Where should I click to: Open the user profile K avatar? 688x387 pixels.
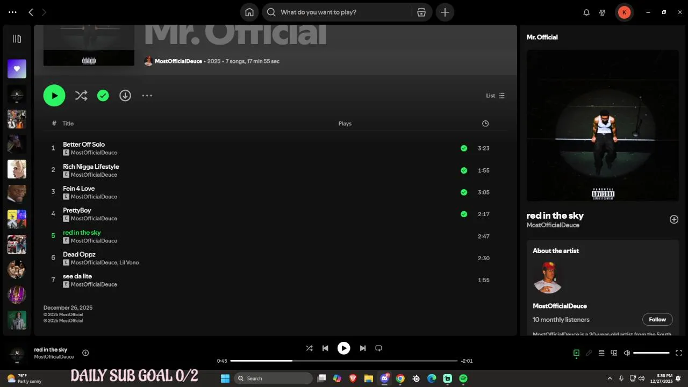tap(624, 12)
